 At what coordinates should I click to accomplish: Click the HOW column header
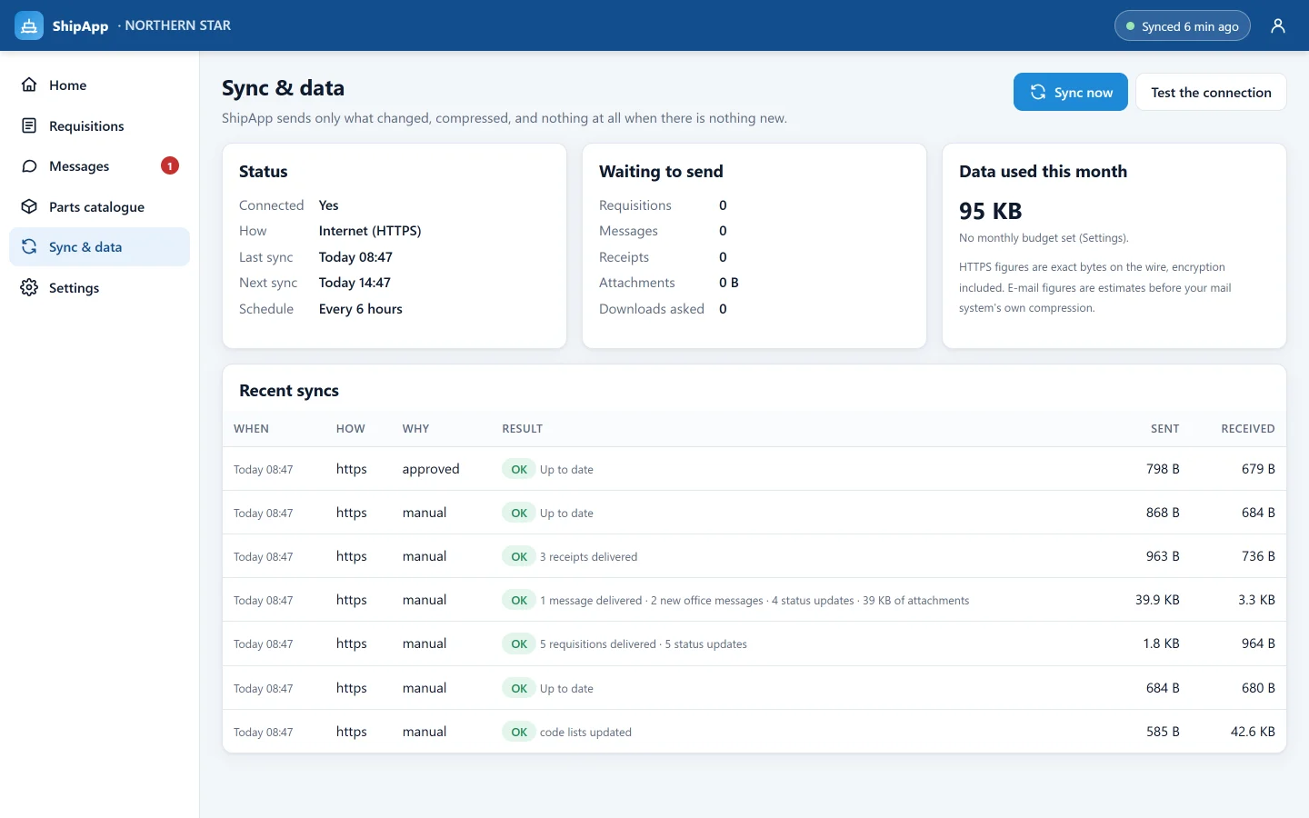[x=351, y=428]
